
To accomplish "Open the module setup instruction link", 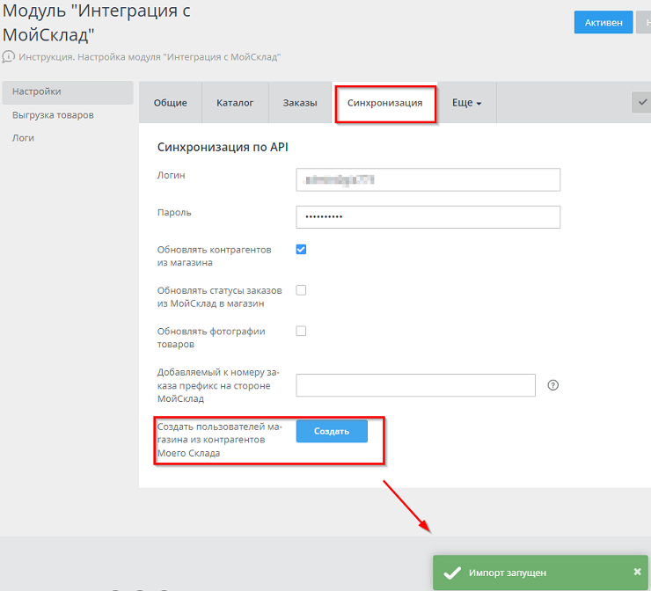I will click(149, 56).
